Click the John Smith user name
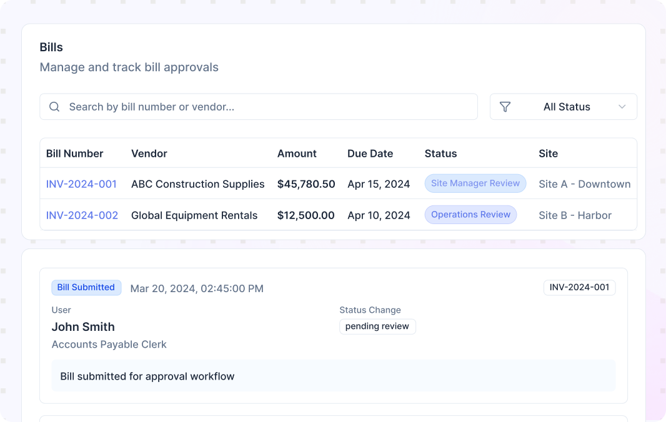666x422 pixels. click(83, 326)
